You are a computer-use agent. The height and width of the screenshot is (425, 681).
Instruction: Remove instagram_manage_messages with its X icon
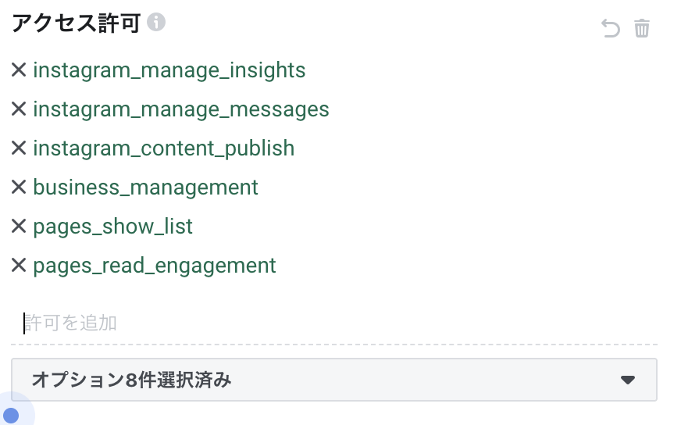pos(19,109)
